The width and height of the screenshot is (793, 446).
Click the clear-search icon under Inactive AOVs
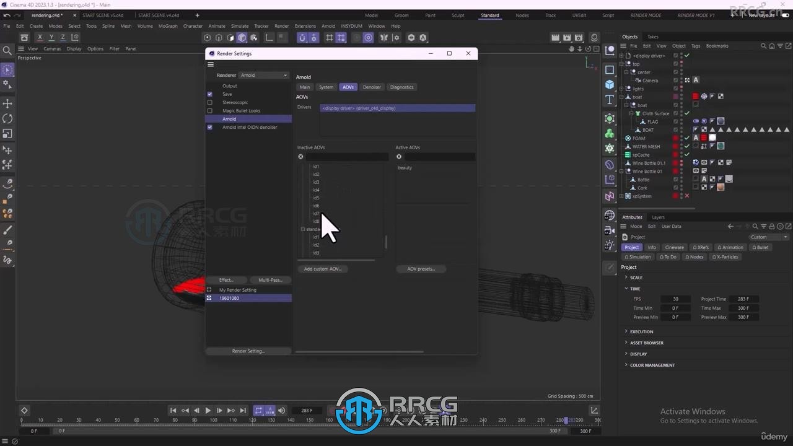point(300,157)
